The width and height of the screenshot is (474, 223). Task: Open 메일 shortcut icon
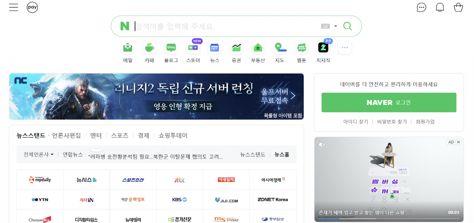(x=128, y=48)
